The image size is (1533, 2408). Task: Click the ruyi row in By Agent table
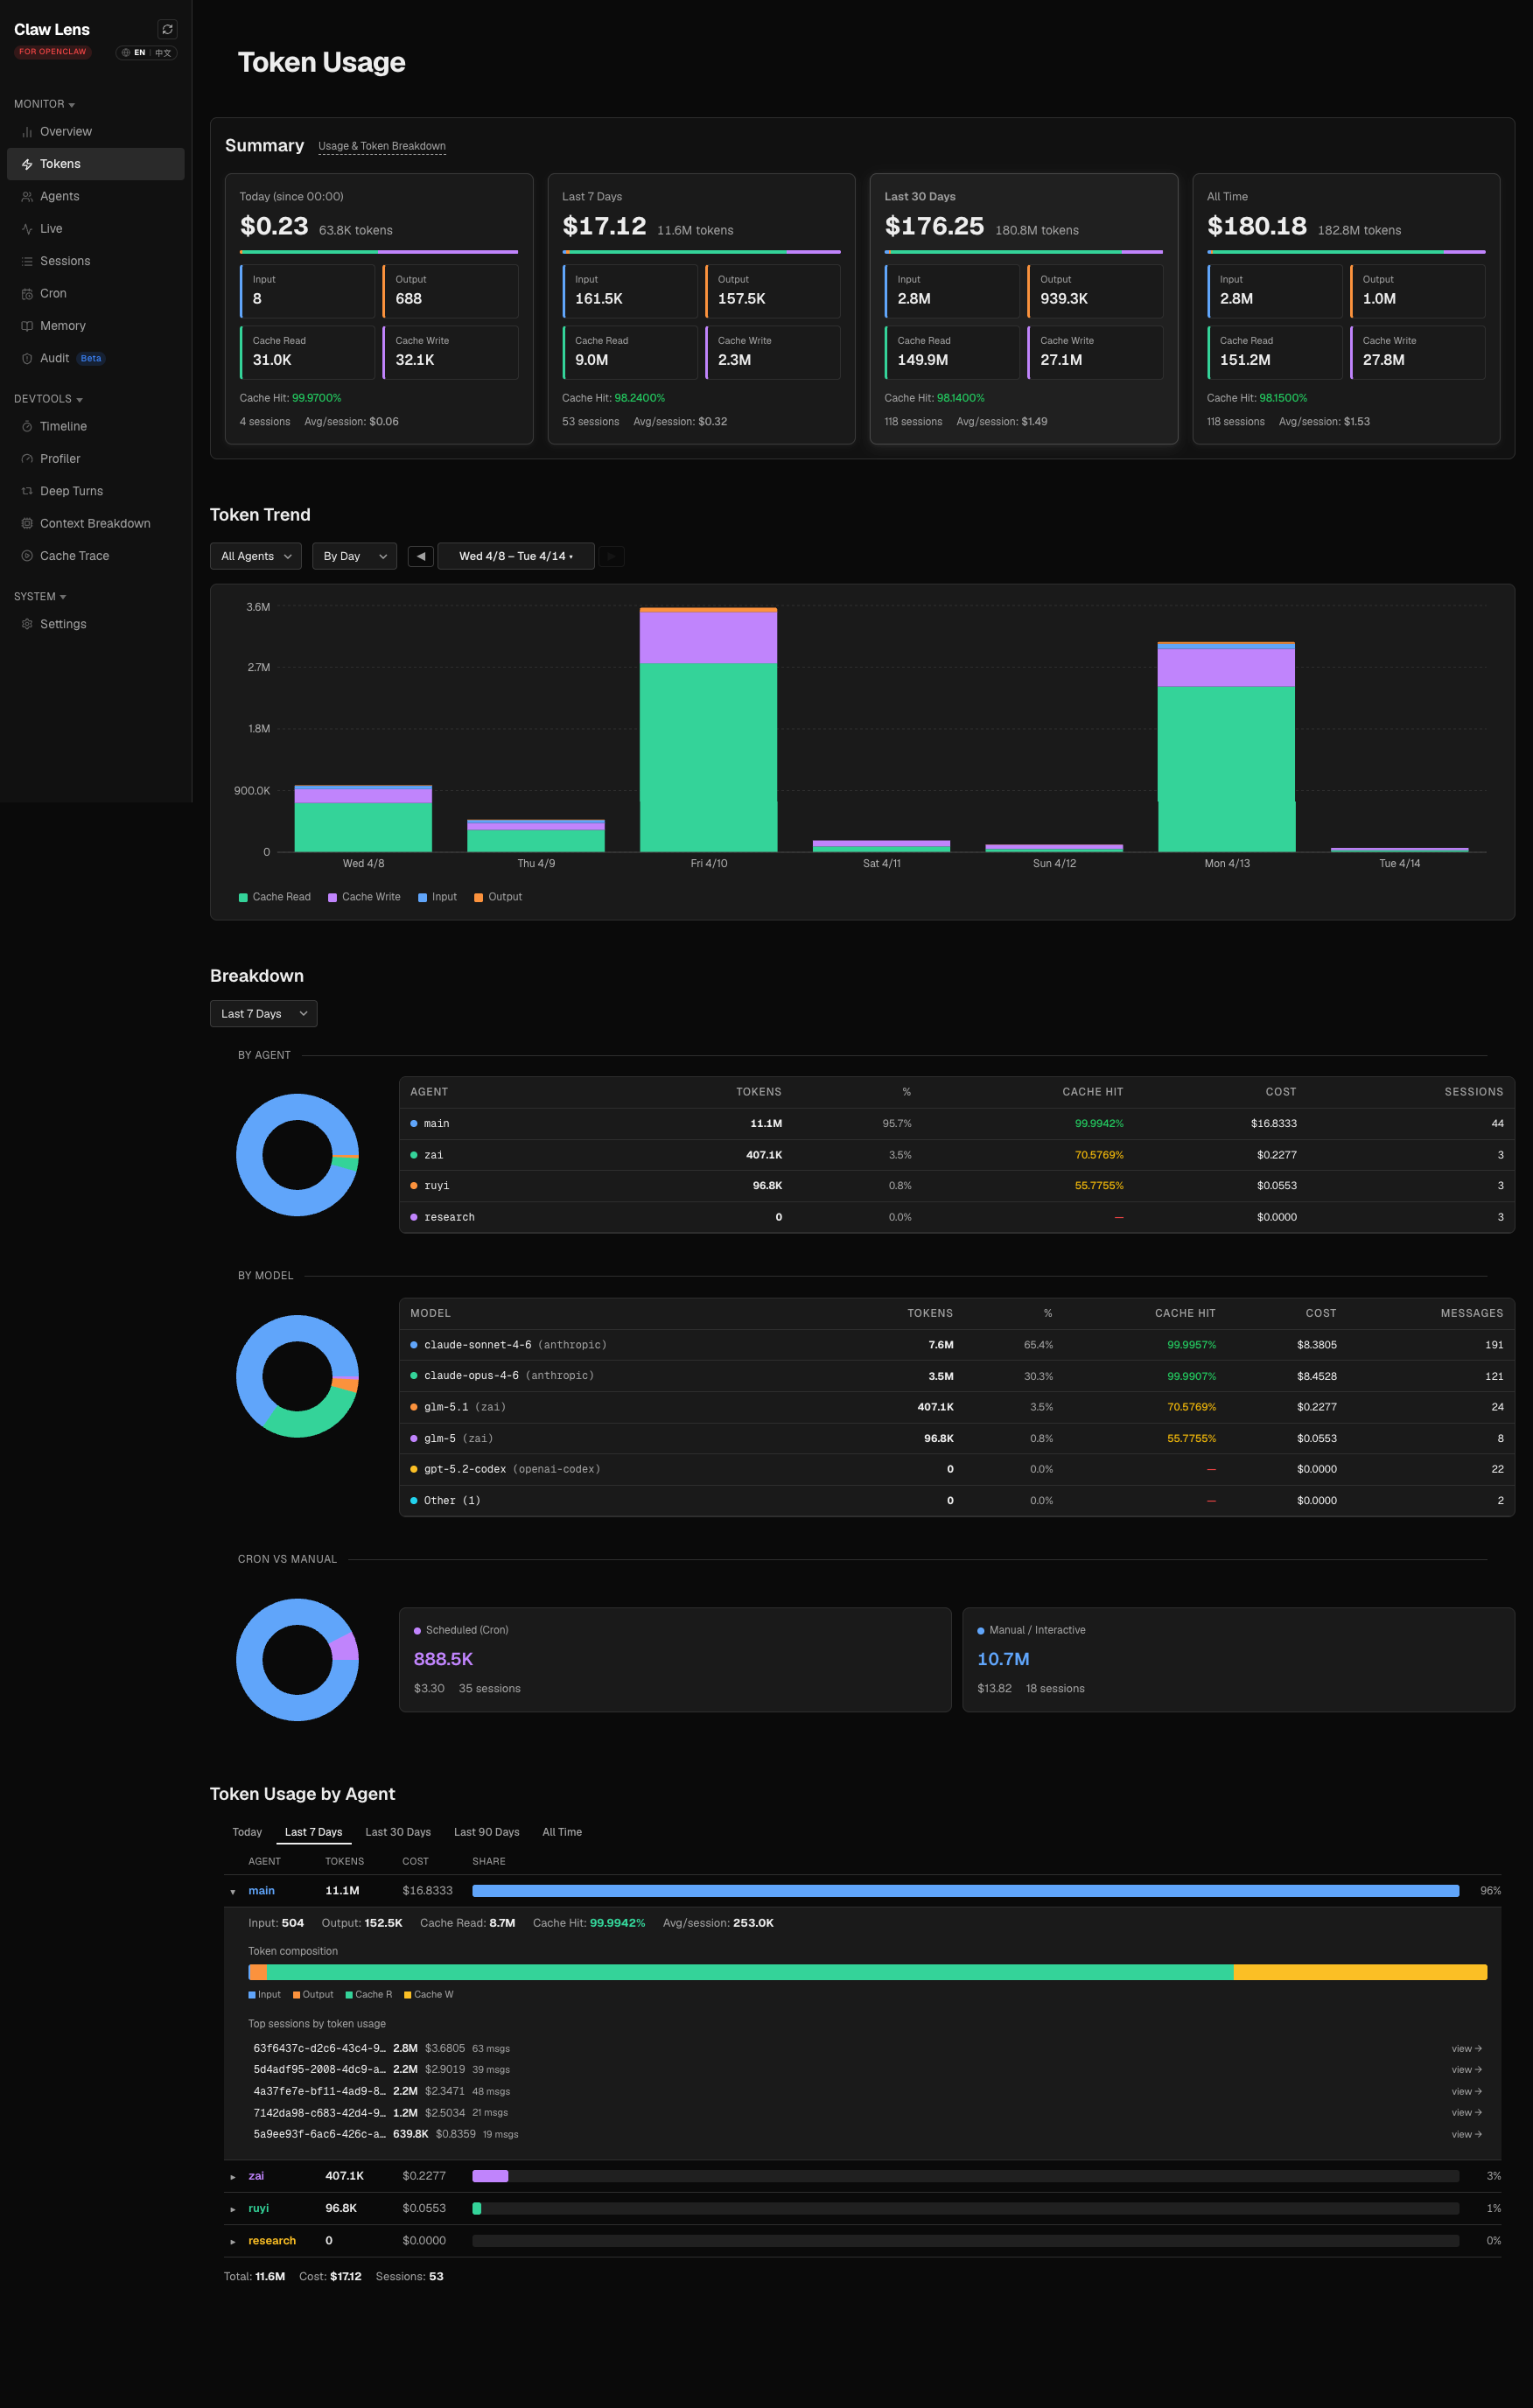pyautogui.click(x=956, y=1186)
